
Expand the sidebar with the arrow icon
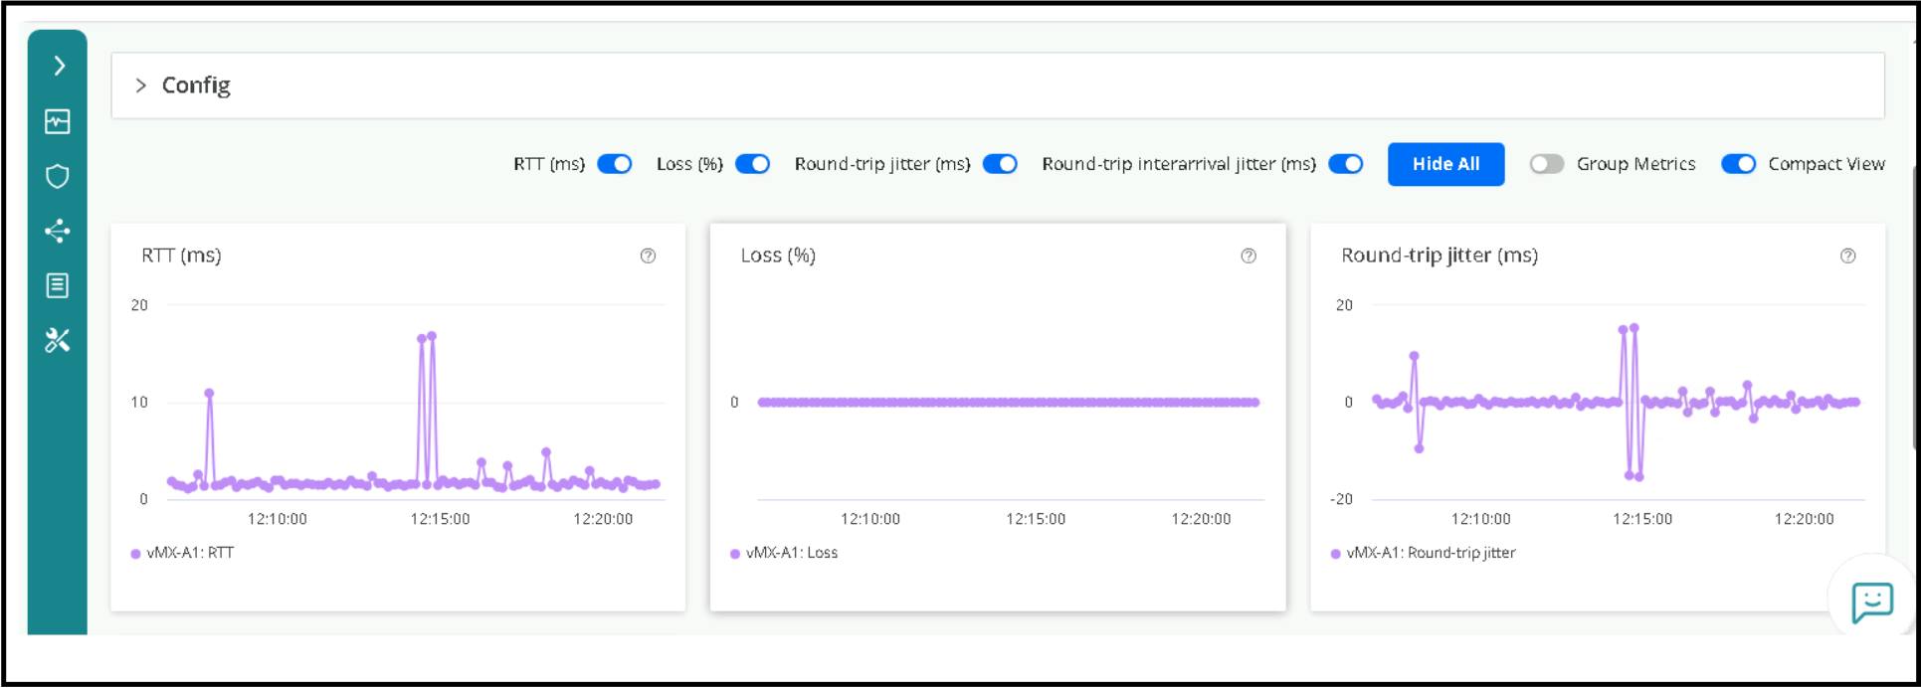(59, 66)
